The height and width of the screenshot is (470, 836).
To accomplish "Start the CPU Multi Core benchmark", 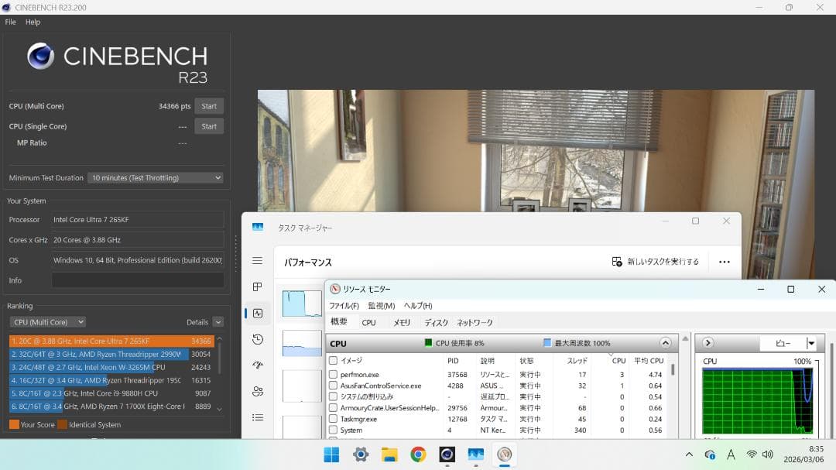I will [x=209, y=106].
